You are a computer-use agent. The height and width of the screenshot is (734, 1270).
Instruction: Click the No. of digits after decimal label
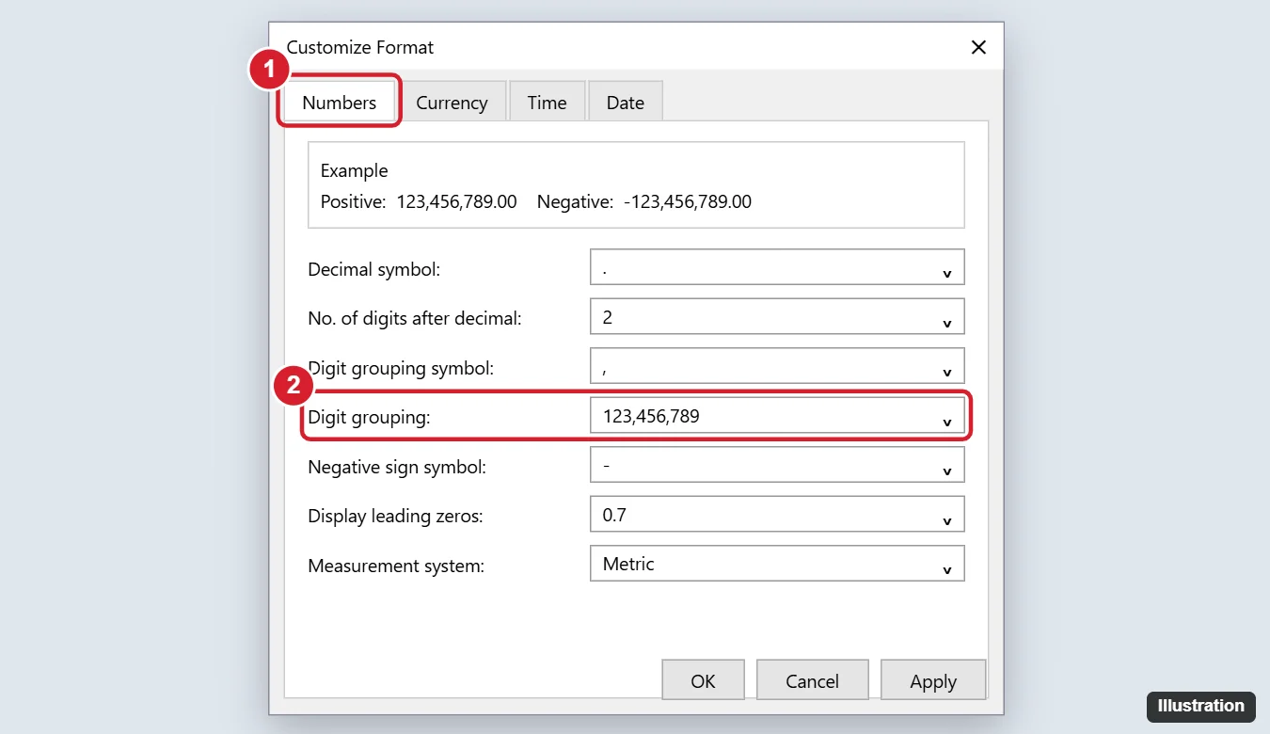click(x=415, y=319)
